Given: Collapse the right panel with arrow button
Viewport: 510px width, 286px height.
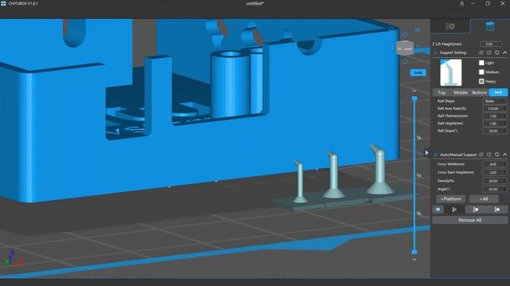Looking at the screenshot, I should pyautogui.click(x=427, y=153).
